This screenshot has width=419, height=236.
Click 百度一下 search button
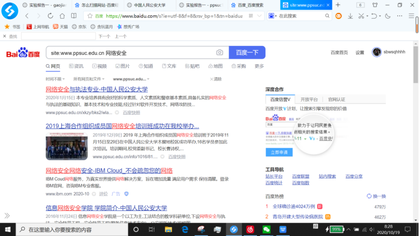(x=247, y=53)
